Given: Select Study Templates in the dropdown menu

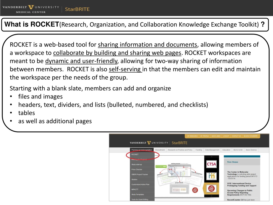Looking at the screenshot, I should [x=142, y=194].
